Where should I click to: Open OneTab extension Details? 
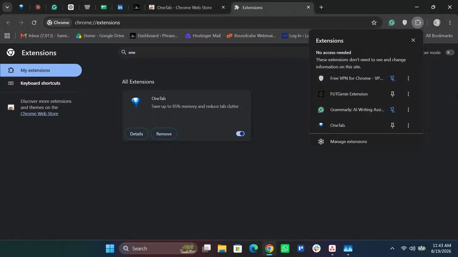tap(136, 134)
